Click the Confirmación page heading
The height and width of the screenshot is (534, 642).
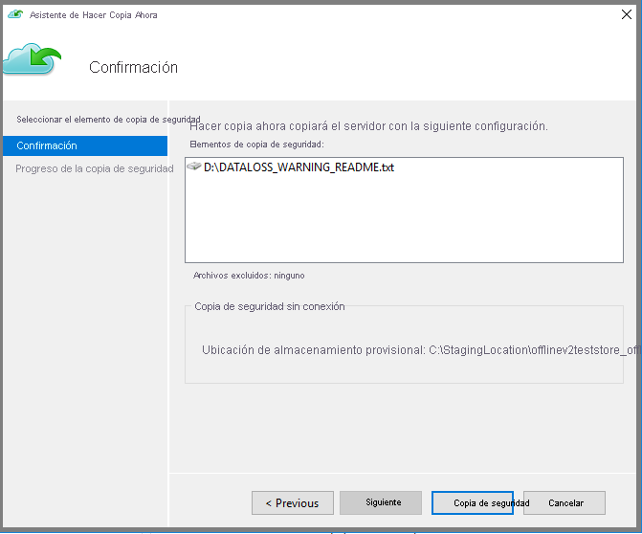(x=134, y=67)
